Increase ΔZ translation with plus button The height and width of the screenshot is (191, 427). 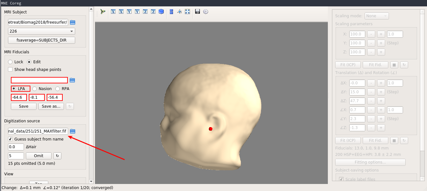coord(381,101)
